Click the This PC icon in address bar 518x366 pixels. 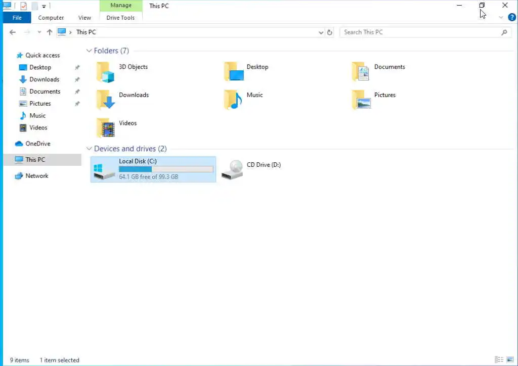tap(61, 32)
